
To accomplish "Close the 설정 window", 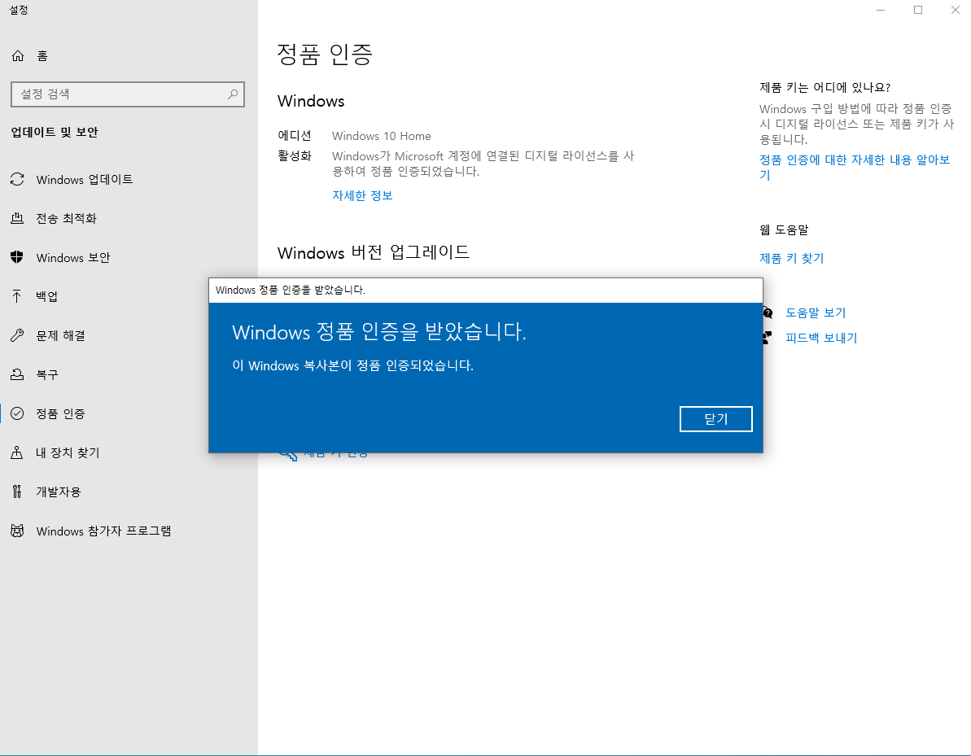I will [x=955, y=10].
